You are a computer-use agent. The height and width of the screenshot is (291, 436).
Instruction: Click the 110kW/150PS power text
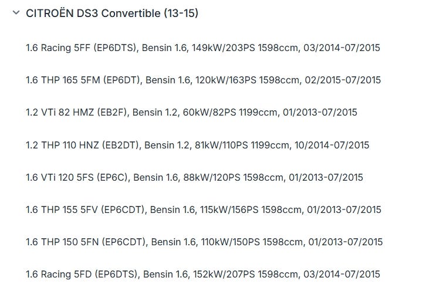coord(230,242)
